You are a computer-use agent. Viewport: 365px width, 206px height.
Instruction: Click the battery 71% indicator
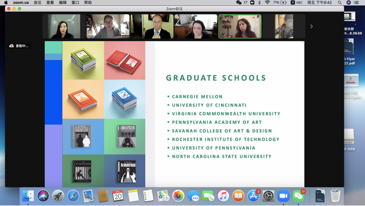point(279,2)
